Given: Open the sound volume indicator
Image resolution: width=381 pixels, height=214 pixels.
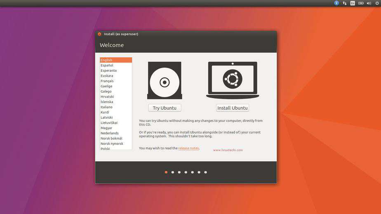Looking at the screenshot, I should [369, 3].
